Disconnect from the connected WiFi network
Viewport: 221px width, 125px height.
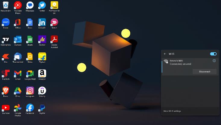pos(204,72)
